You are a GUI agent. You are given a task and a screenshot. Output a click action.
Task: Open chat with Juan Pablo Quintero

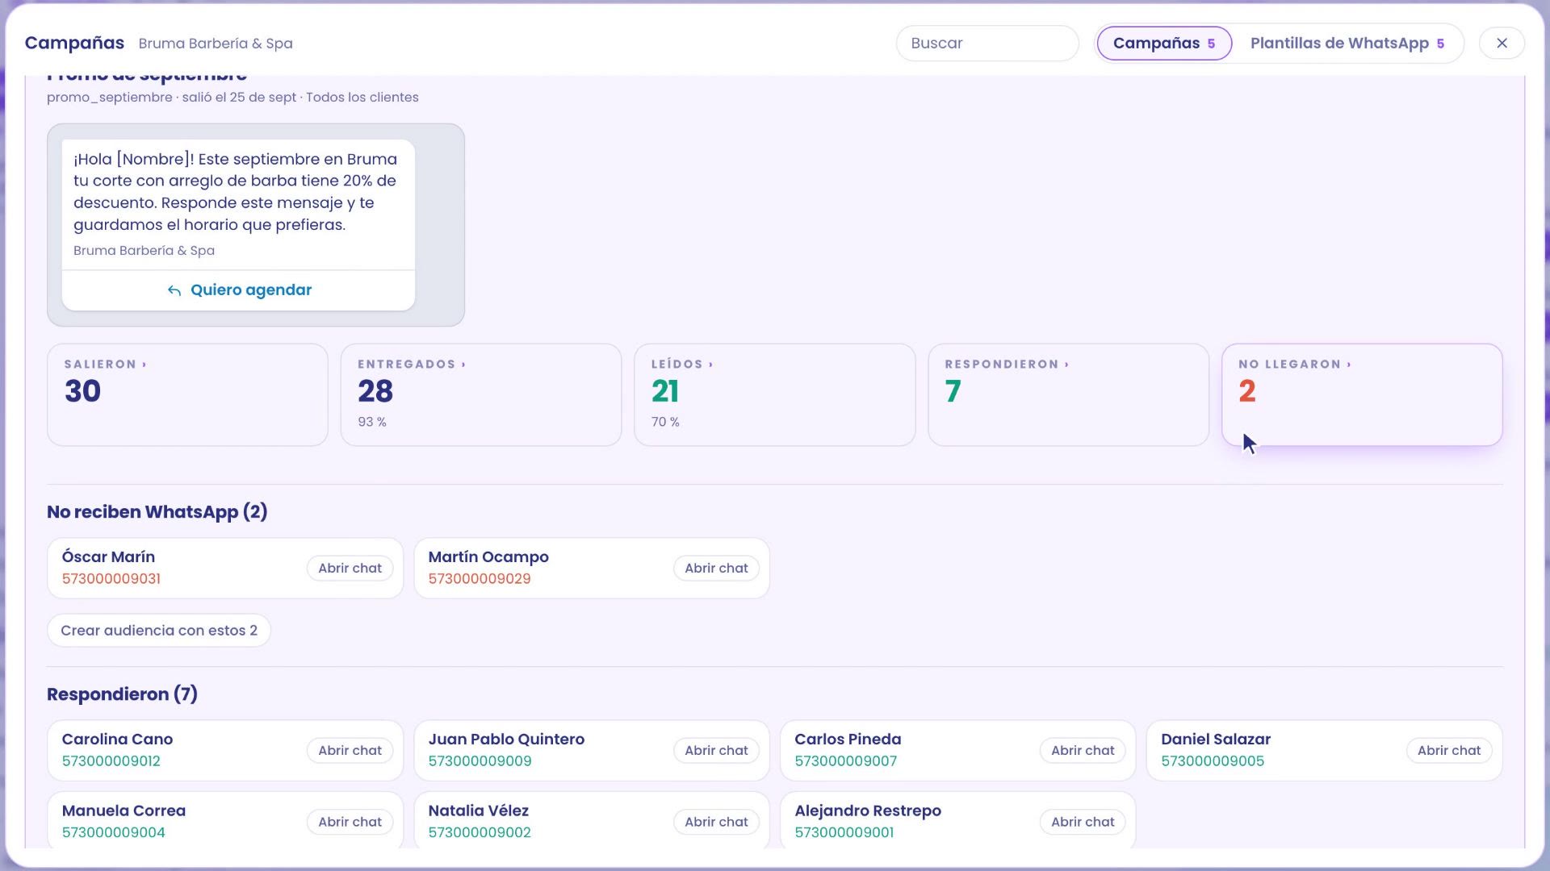[716, 750]
